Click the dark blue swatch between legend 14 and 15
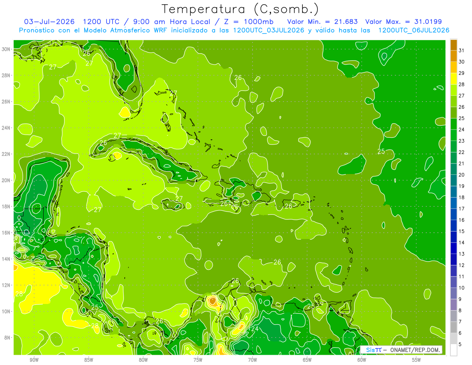472x365 pixels. tap(454, 237)
